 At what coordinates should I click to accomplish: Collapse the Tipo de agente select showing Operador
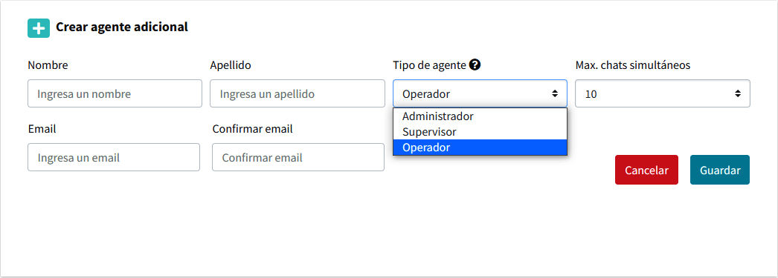(480, 93)
